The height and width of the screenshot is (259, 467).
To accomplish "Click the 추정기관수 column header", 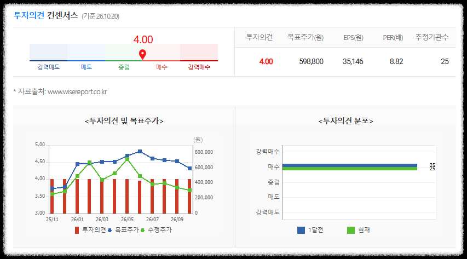I will coord(432,37).
